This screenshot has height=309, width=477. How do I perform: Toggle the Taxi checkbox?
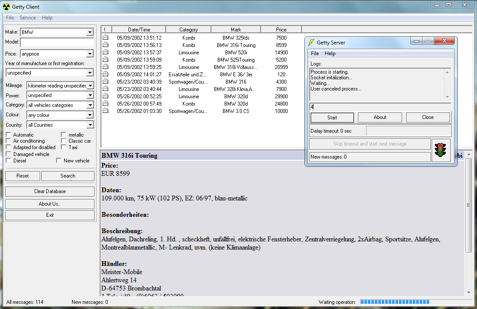(63, 147)
